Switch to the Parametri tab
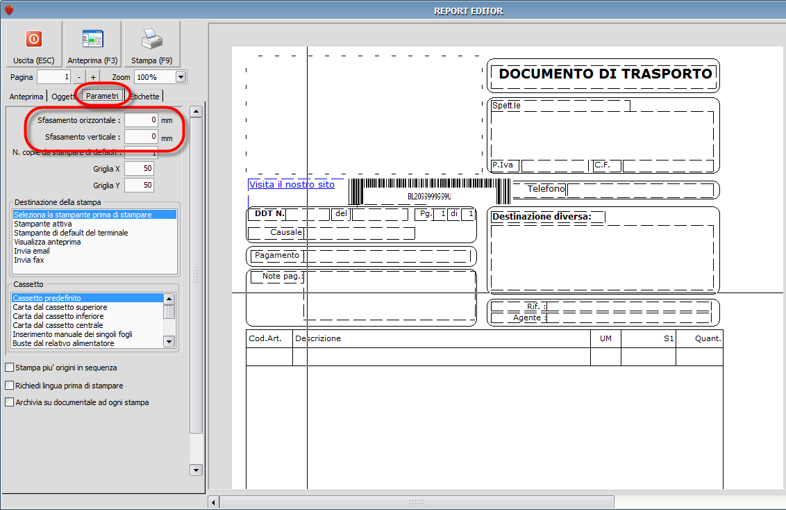786x510 pixels. pyautogui.click(x=102, y=96)
